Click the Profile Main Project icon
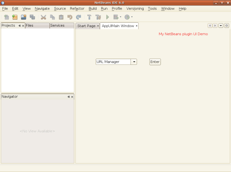231x172 pixels. coord(127,17)
